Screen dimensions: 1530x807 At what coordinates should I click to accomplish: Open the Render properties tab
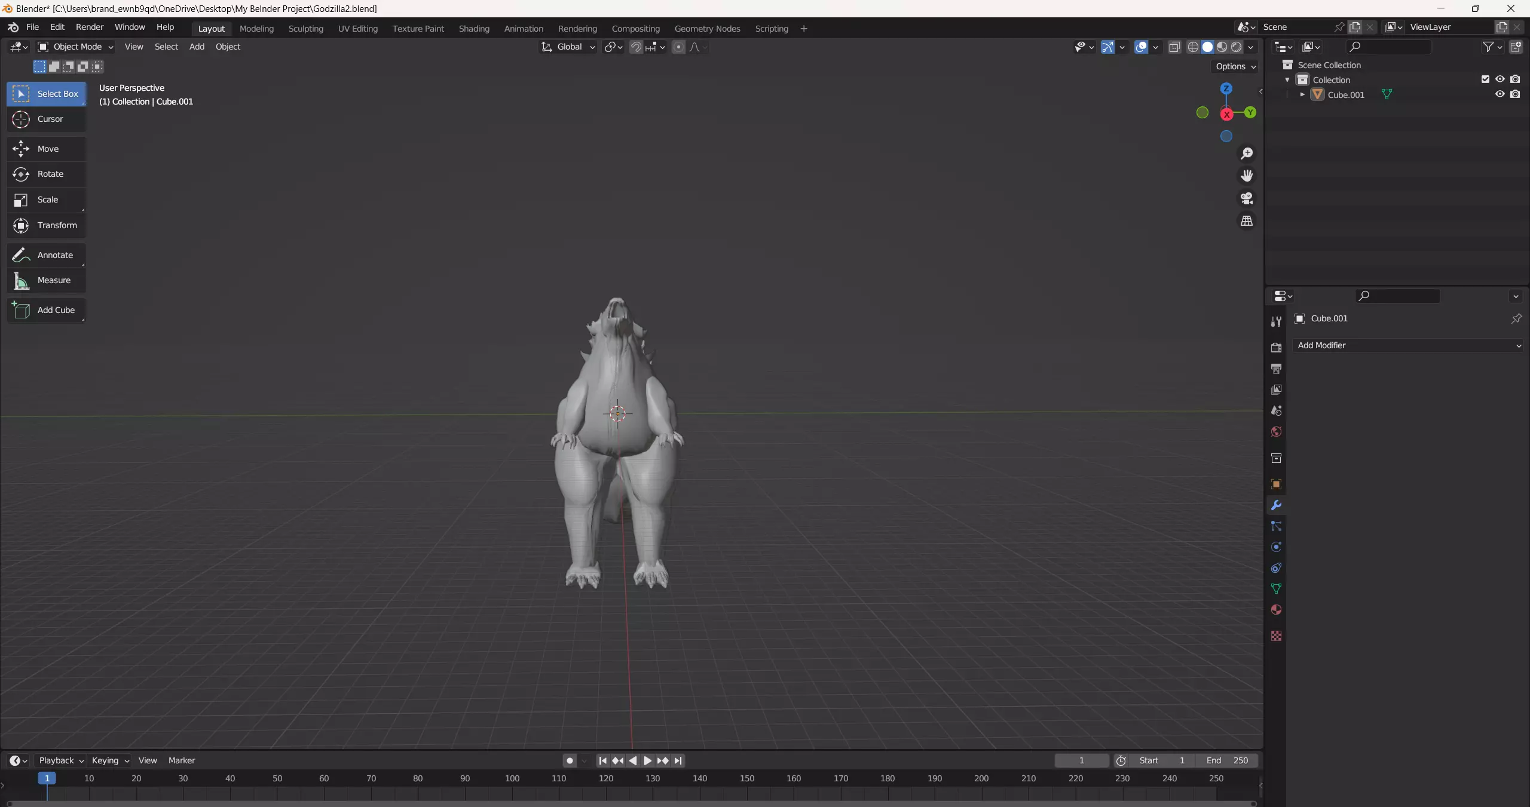click(1276, 348)
